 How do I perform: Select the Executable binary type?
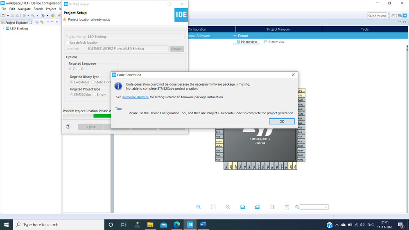click(71, 82)
